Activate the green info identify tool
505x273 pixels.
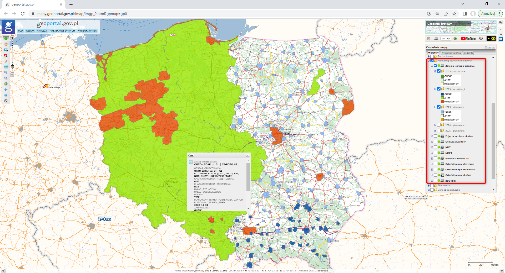[6, 39]
